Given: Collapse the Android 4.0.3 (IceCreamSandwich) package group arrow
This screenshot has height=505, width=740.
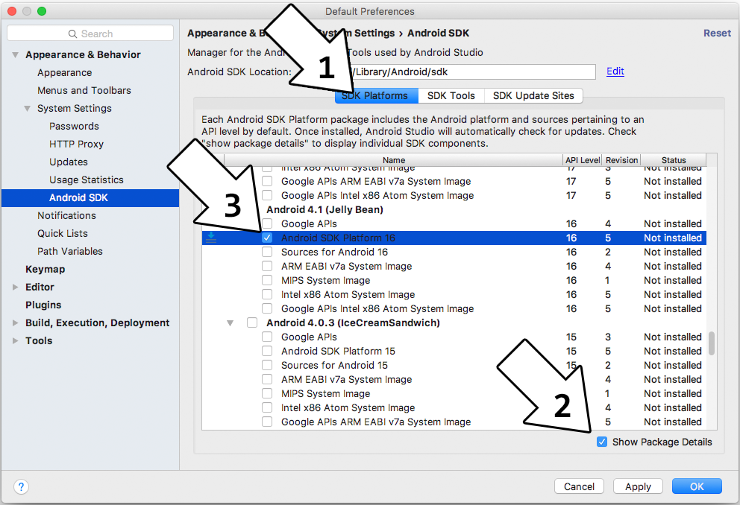Looking at the screenshot, I should 230,323.
